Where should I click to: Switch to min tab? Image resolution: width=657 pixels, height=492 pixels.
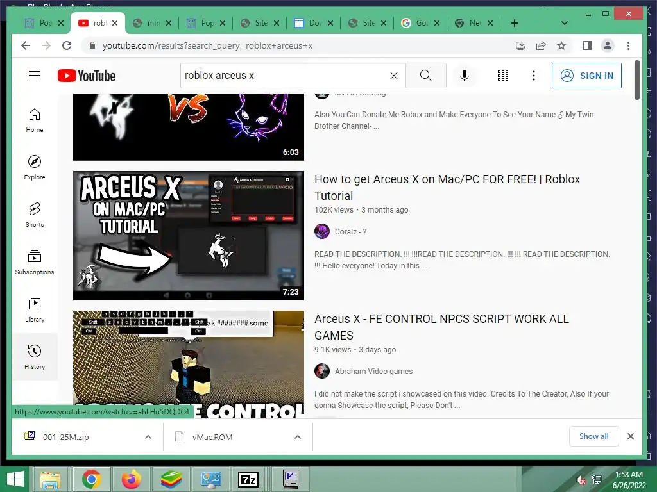(x=151, y=23)
